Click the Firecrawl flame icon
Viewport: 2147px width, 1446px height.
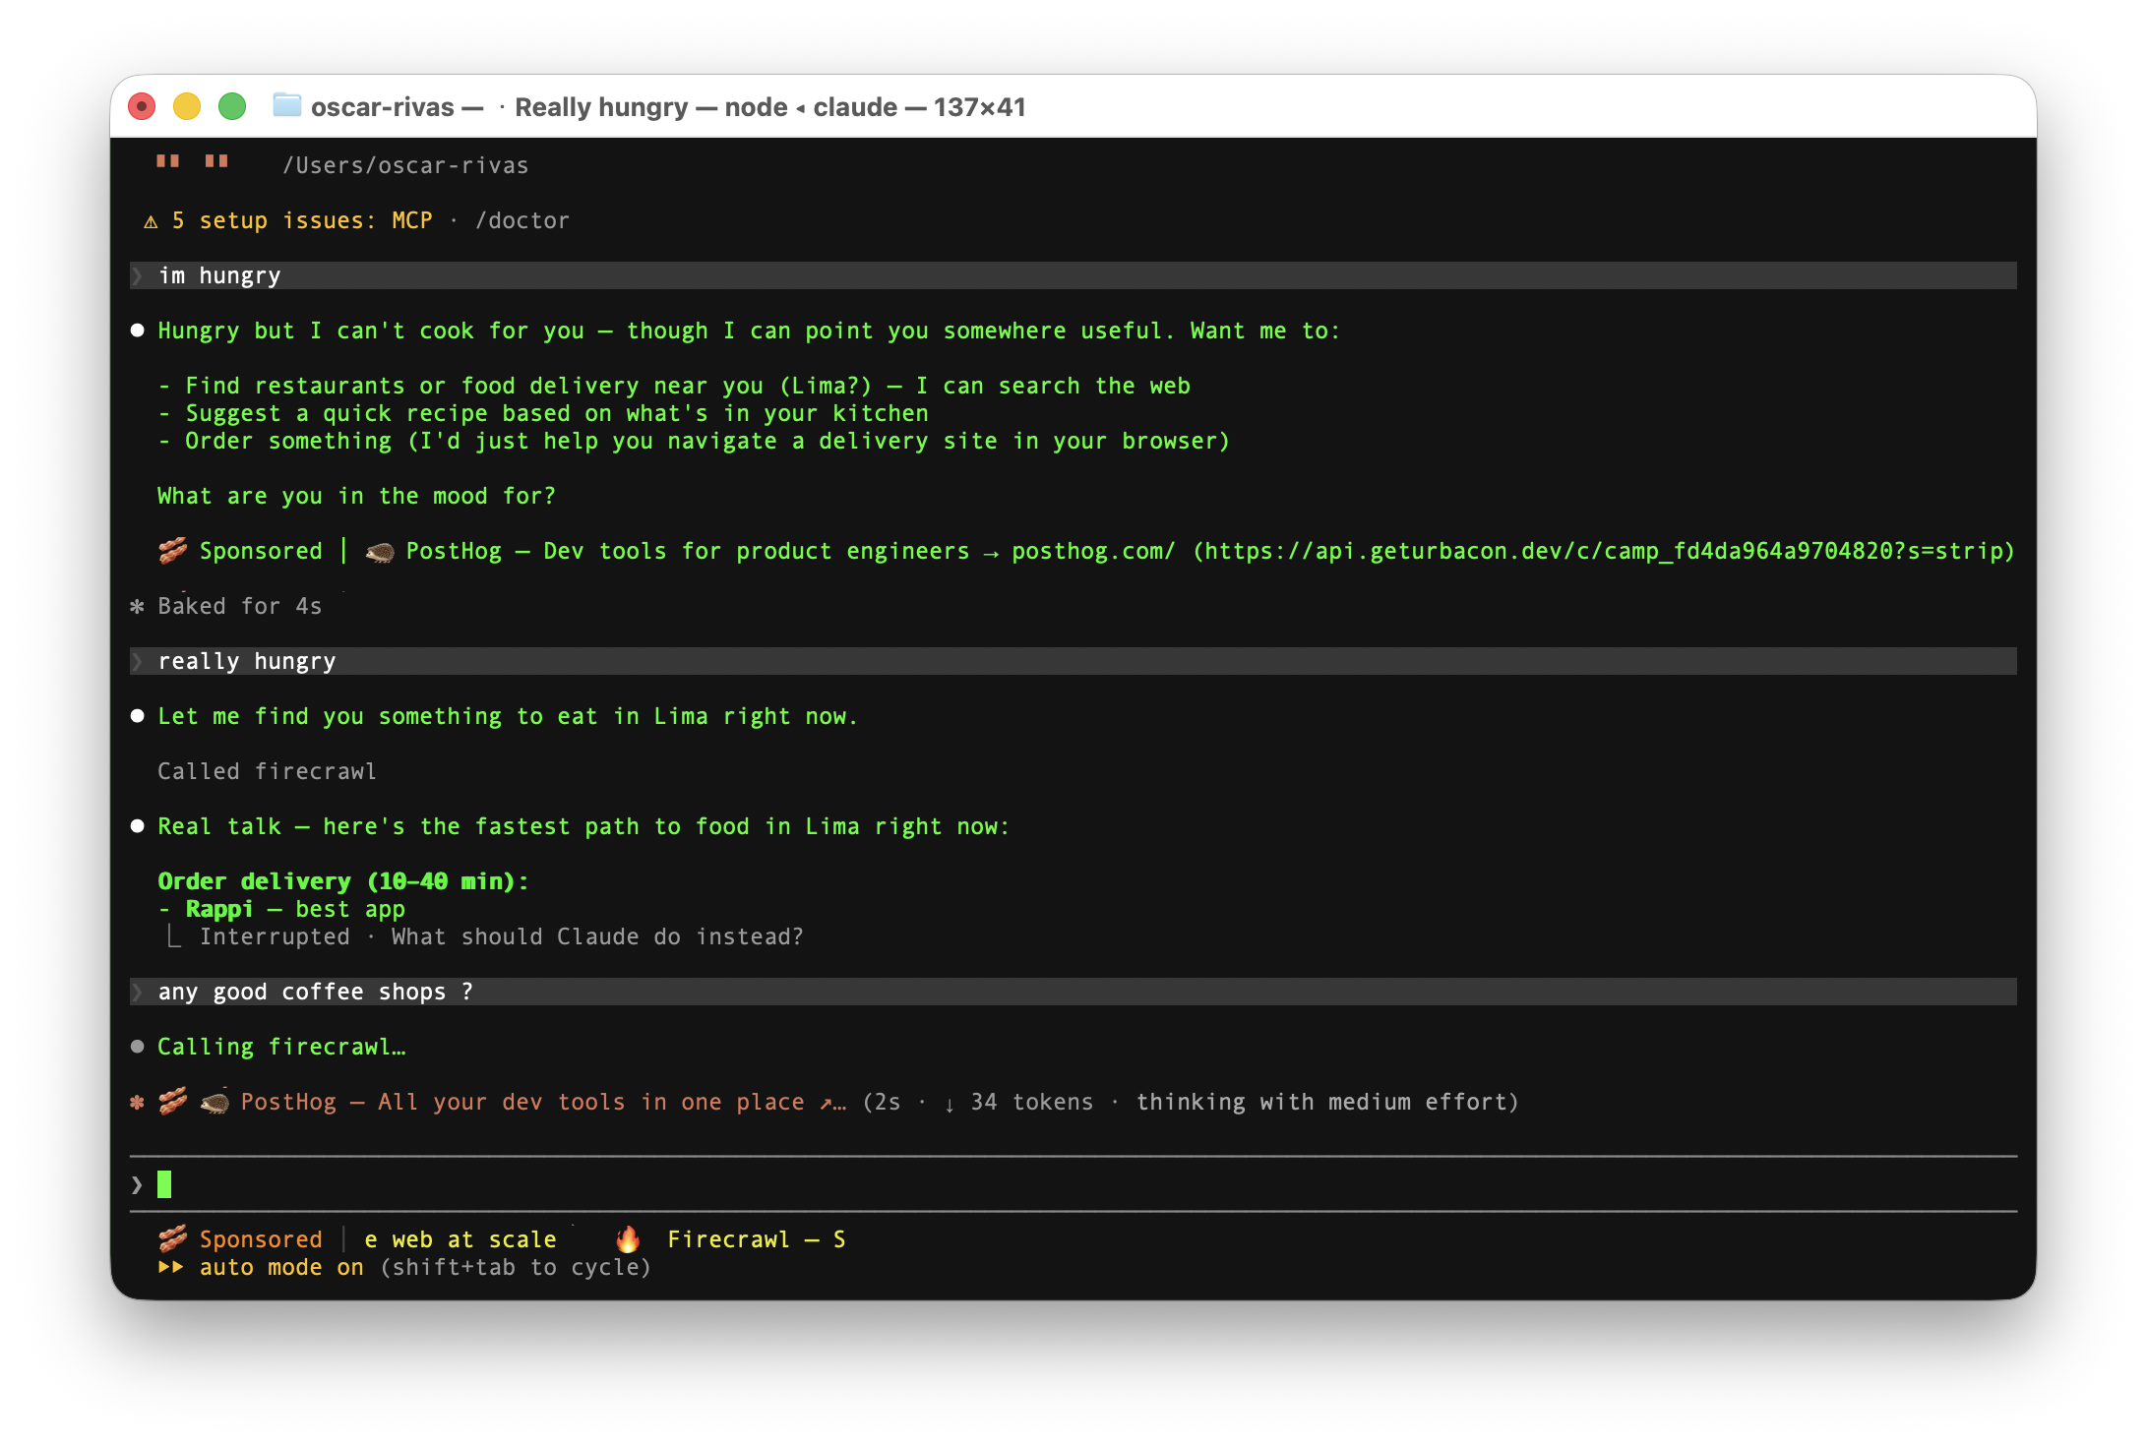coord(628,1239)
